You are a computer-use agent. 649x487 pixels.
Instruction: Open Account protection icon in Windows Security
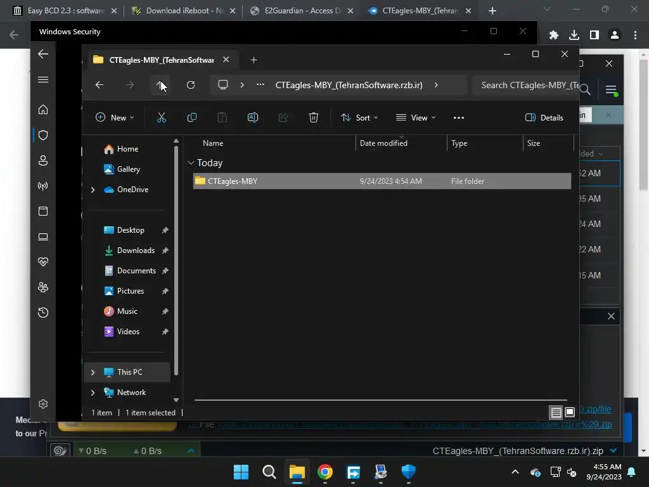(x=43, y=160)
